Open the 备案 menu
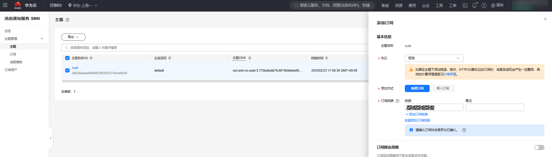This screenshot has height=157, width=552. coord(385,5)
